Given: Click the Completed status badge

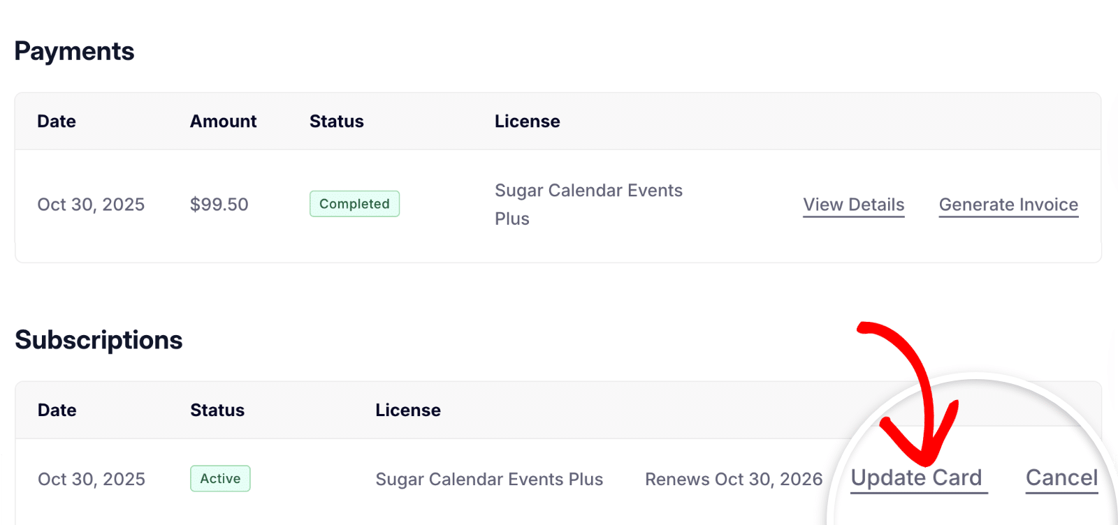Looking at the screenshot, I should 354,204.
